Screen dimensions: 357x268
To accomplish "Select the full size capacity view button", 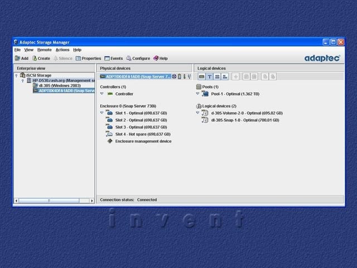I will (x=217, y=76).
